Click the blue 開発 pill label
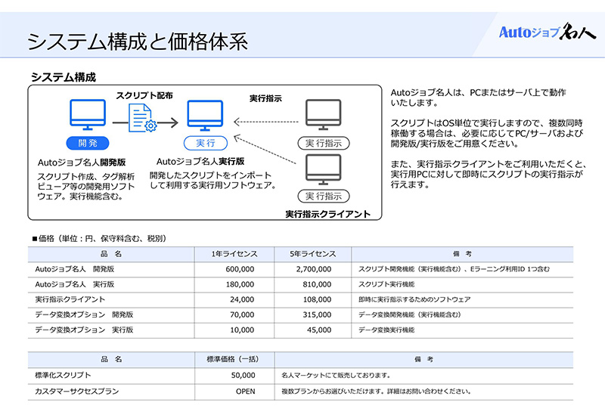The height and width of the screenshot is (412, 605). pyautogui.click(x=88, y=143)
